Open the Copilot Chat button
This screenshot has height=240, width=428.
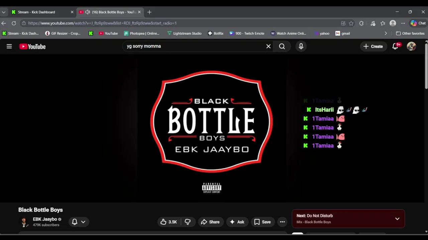(418, 23)
